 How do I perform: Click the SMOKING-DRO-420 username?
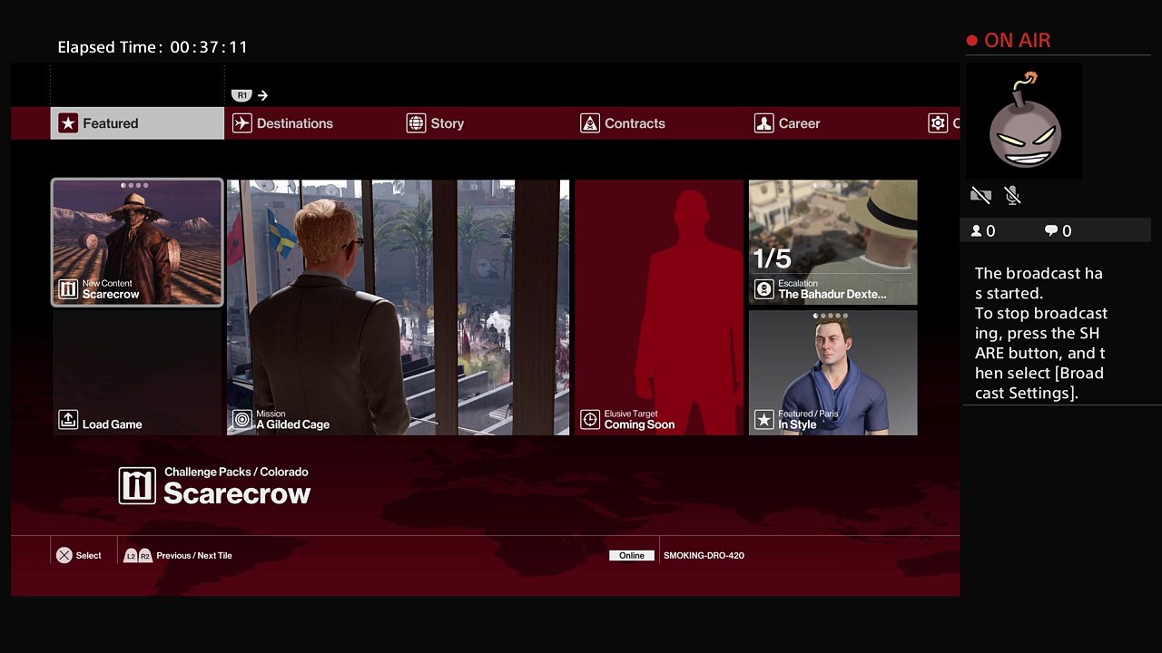(x=704, y=555)
